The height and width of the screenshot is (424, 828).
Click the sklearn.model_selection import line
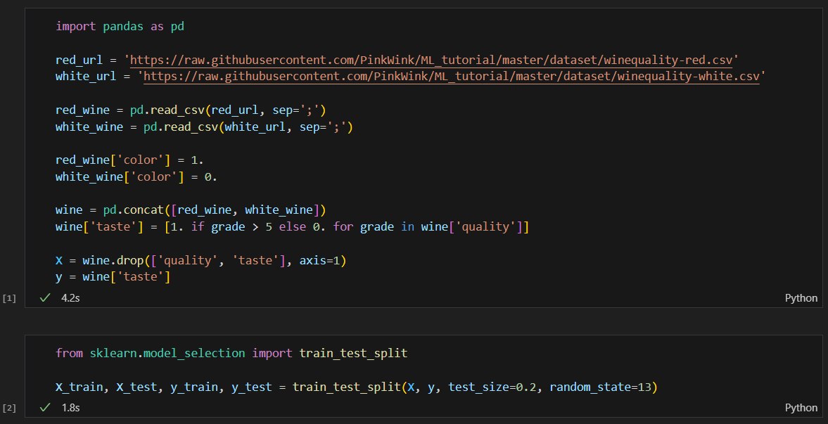pos(232,353)
